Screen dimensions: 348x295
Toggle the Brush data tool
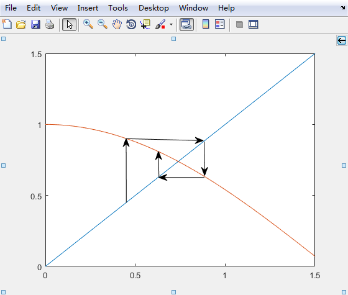pyautogui.click(x=160, y=24)
